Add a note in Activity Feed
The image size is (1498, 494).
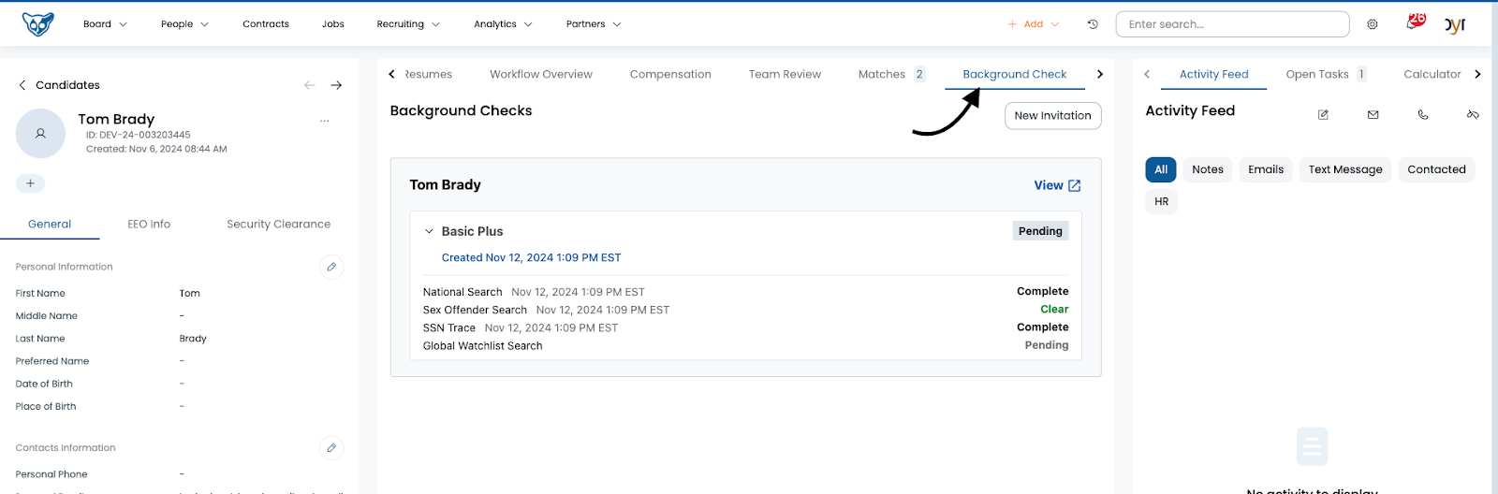tap(1323, 115)
